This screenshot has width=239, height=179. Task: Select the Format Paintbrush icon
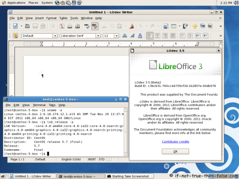click(131, 26)
